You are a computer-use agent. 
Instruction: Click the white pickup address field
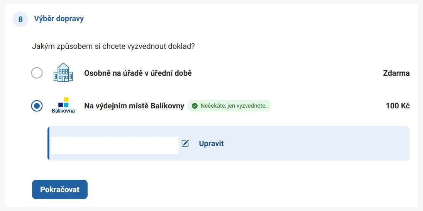[114, 145]
